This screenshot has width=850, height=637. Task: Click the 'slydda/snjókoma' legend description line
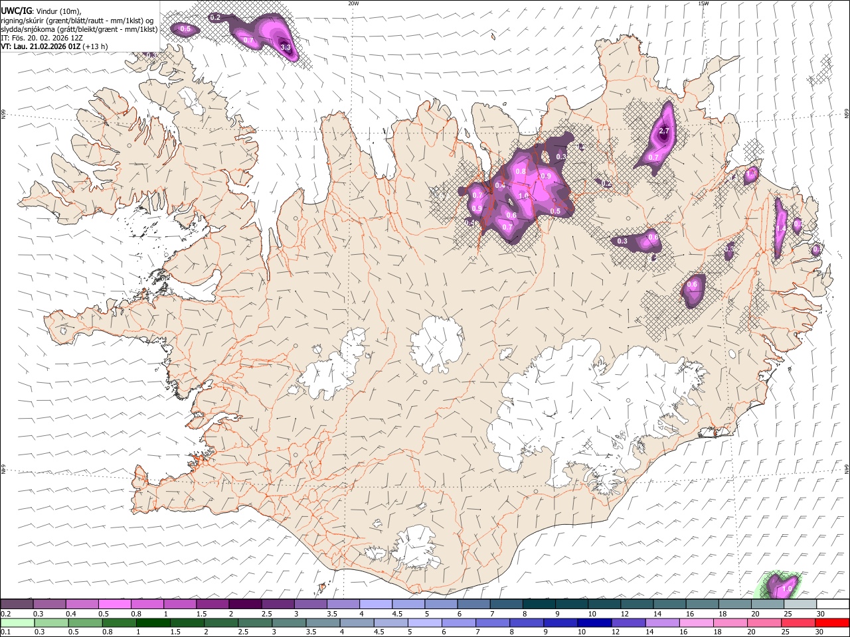coord(79,29)
